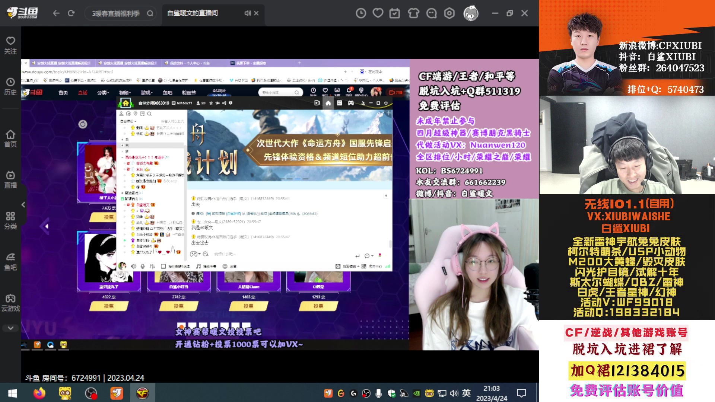The width and height of the screenshot is (715, 402).
Task: Click the Windows Start button
Action: click(13, 393)
